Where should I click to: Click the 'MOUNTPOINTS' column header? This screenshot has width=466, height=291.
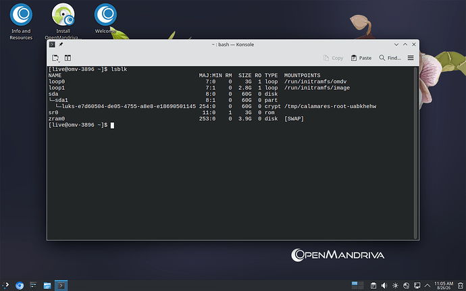(303, 76)
